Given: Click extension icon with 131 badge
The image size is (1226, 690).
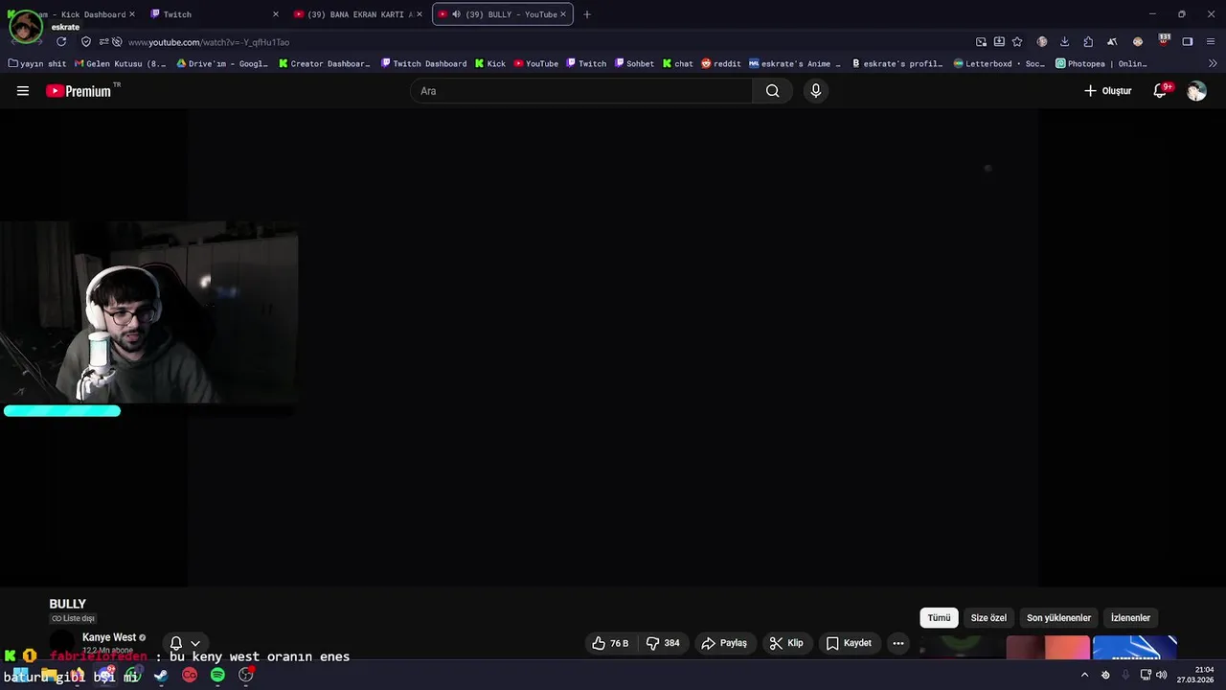Looking at the screenshot, I should (x=1164, y=41).
